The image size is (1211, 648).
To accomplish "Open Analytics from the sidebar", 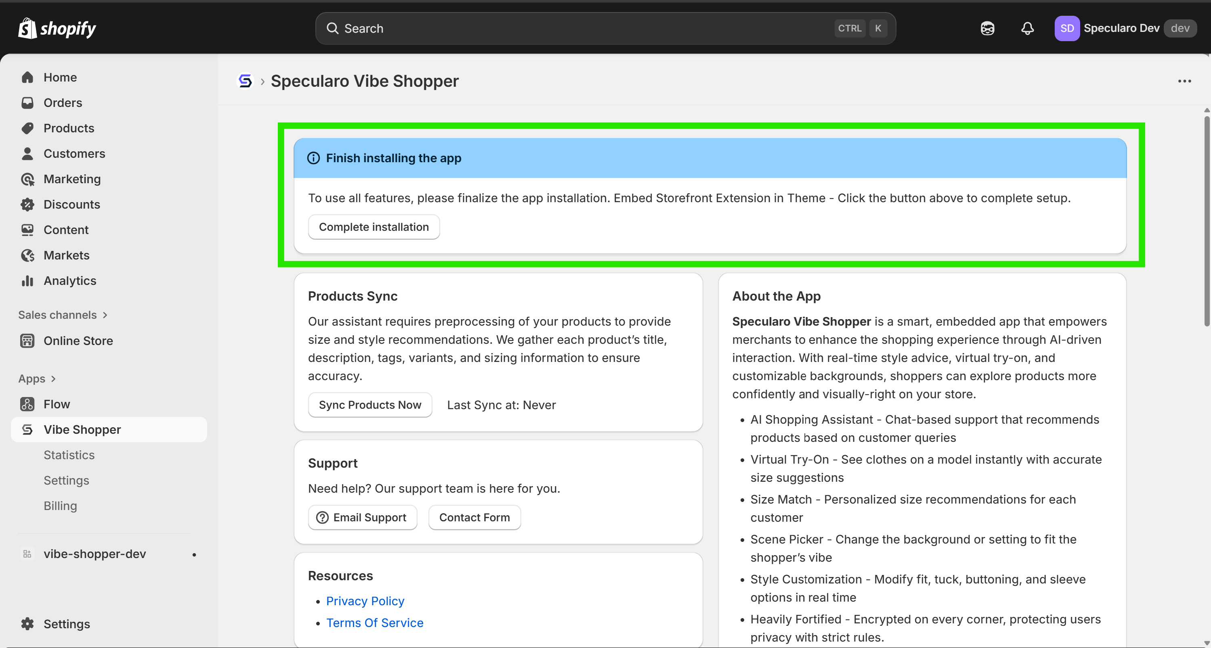I will (x=69, y=280).
